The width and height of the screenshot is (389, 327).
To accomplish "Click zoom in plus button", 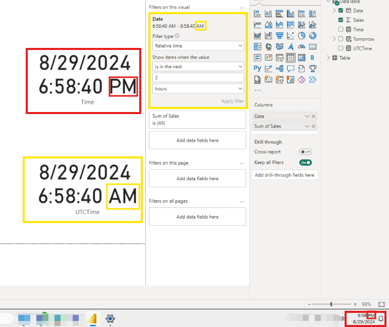I will (x=355, y=304).
